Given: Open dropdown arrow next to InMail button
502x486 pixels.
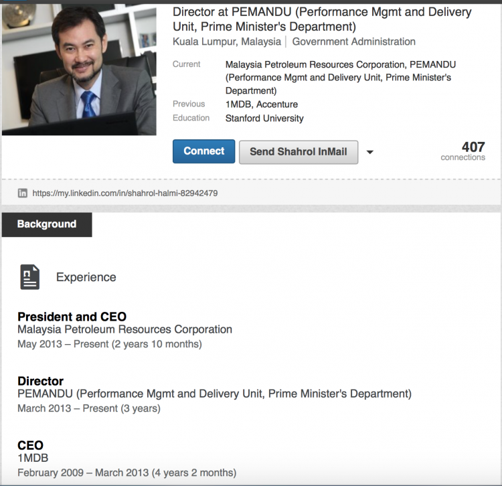Looking at the screenshot, I should pyautogui.click(x=369, y=153).
